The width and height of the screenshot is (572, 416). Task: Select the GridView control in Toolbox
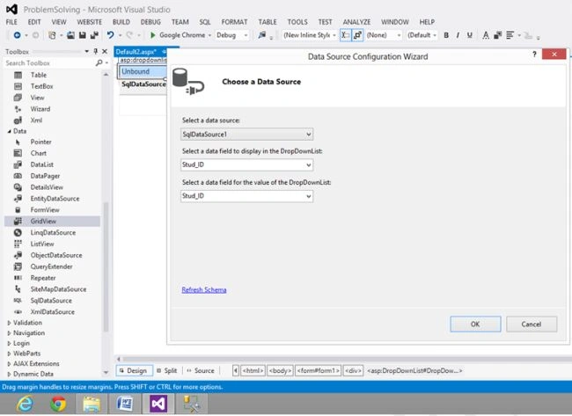tap(52, 222)
